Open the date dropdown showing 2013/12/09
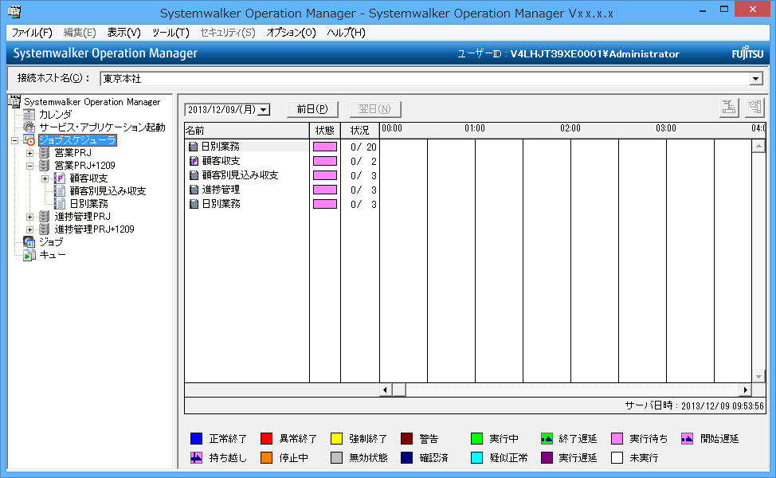776x478 pixels. pyautogui.click(x=265, y=110)
